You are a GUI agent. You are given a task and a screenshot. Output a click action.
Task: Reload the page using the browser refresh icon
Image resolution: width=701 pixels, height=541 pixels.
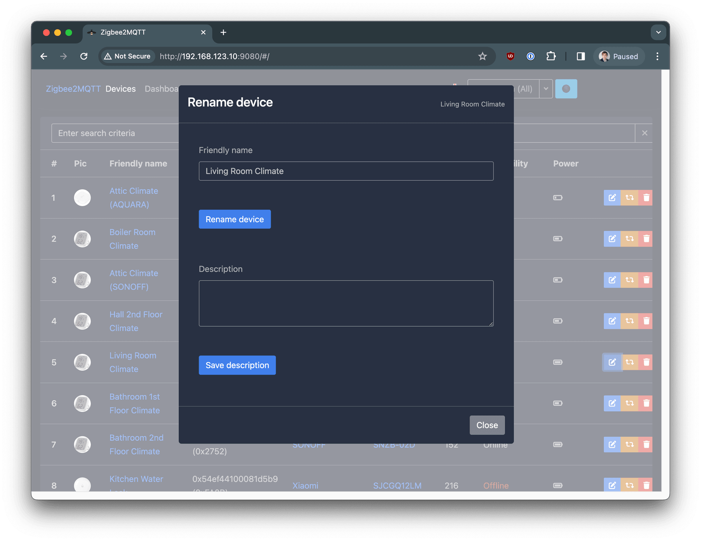coord(84,56)
